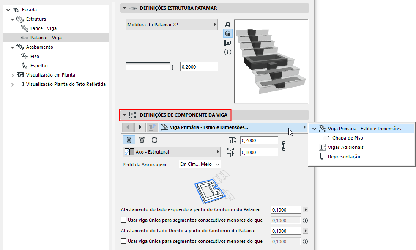416x250 pixels.
Task: Open Viga Primária - Estilo e Dimensões dropdown
Action: (233, 127)
